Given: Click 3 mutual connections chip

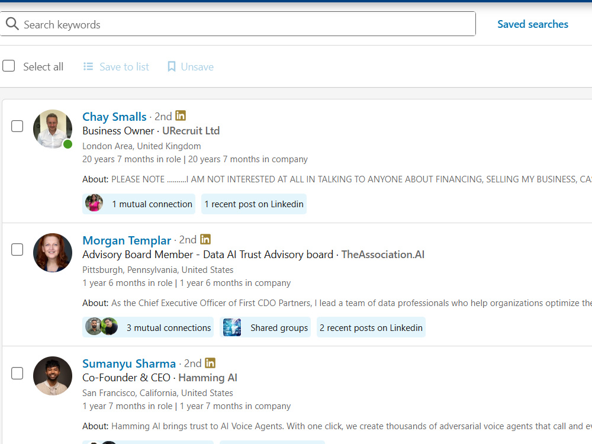Looking at the screenshot, I should tap(148, 327).
